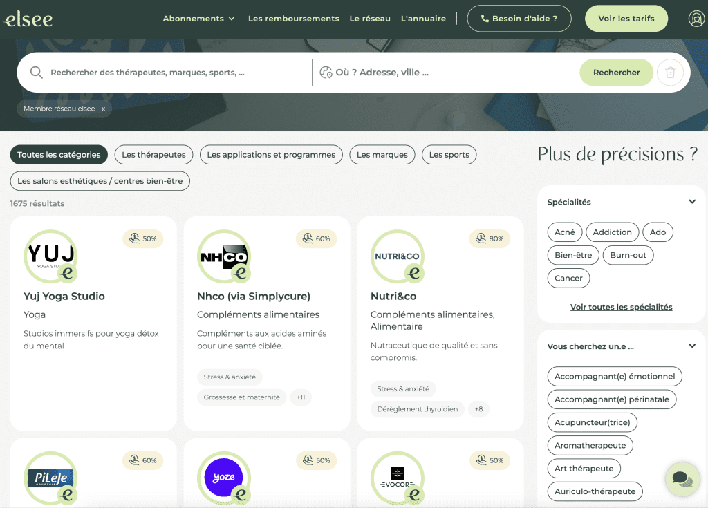This screenshot has height=508, width=708.
Task: Click the magnifying glass search icon
Action: (x=36, y=72)
